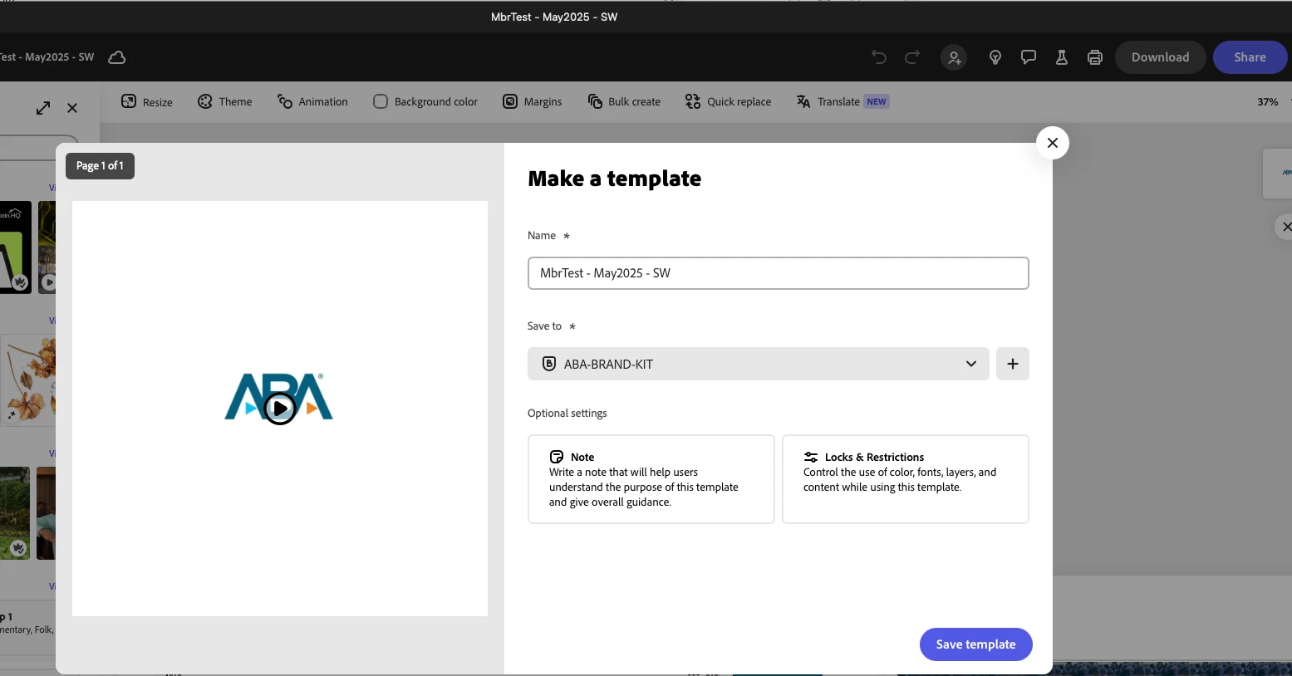The image size is (1292, 676).
Task: Open the ABA-BRAND-KIT Save to dropdown
Action: pos(759,364)
